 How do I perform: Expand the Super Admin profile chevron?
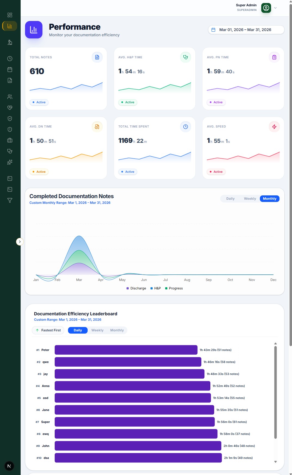(275, 8)
